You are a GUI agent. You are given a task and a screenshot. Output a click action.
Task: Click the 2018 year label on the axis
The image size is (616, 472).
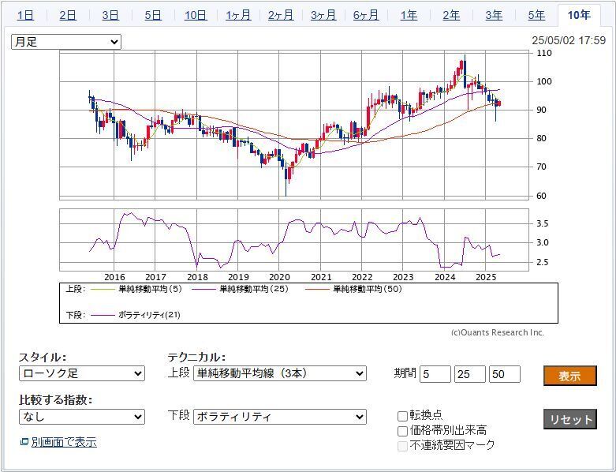coord(197,277)
